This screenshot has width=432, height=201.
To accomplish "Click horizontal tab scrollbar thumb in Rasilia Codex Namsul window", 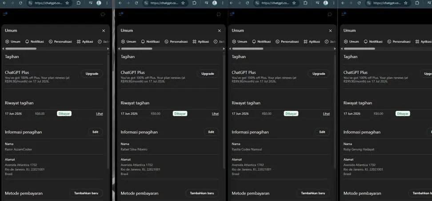I will 248,49.
